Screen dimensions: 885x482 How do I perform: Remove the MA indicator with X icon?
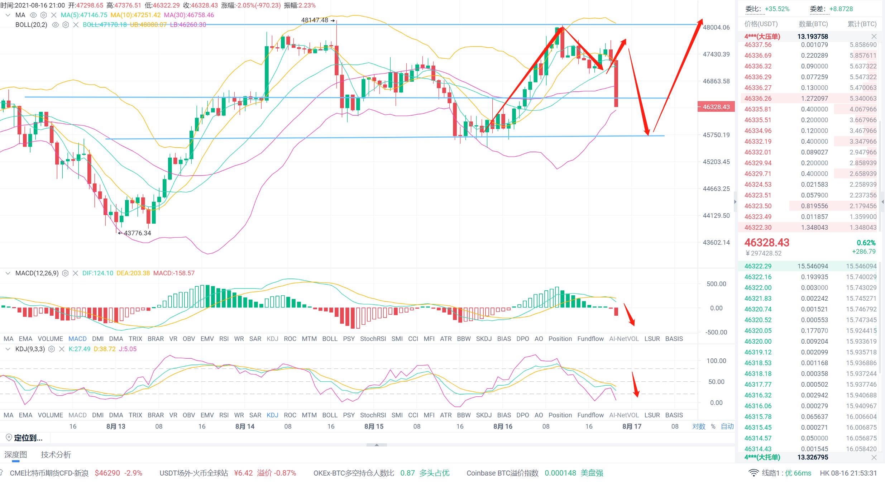pos(54,15)
